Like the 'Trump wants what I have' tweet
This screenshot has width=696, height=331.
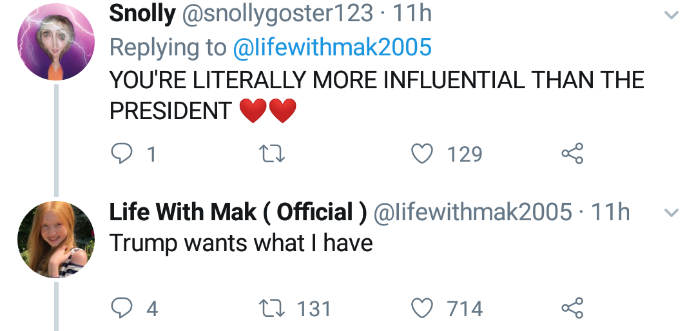[422, 308]
